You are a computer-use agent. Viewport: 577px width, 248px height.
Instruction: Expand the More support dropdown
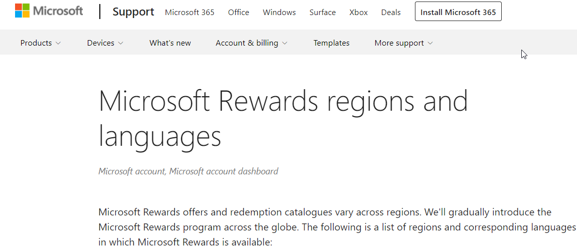pyautogui.click(x=404, y=43)
